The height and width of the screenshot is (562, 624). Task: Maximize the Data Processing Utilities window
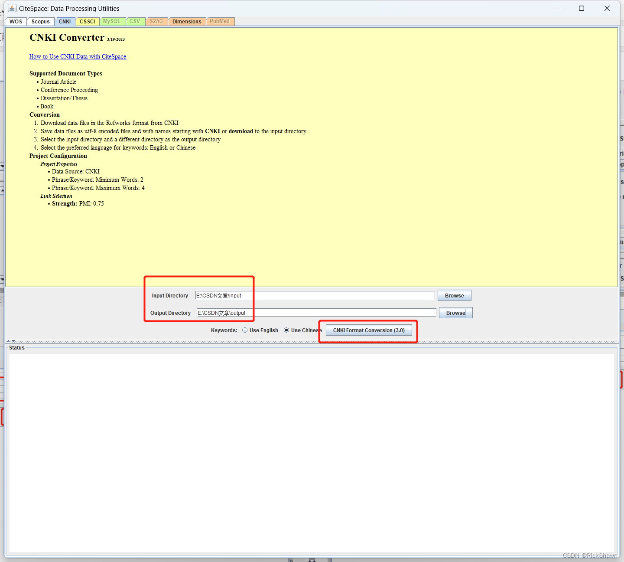coord(582,8)
